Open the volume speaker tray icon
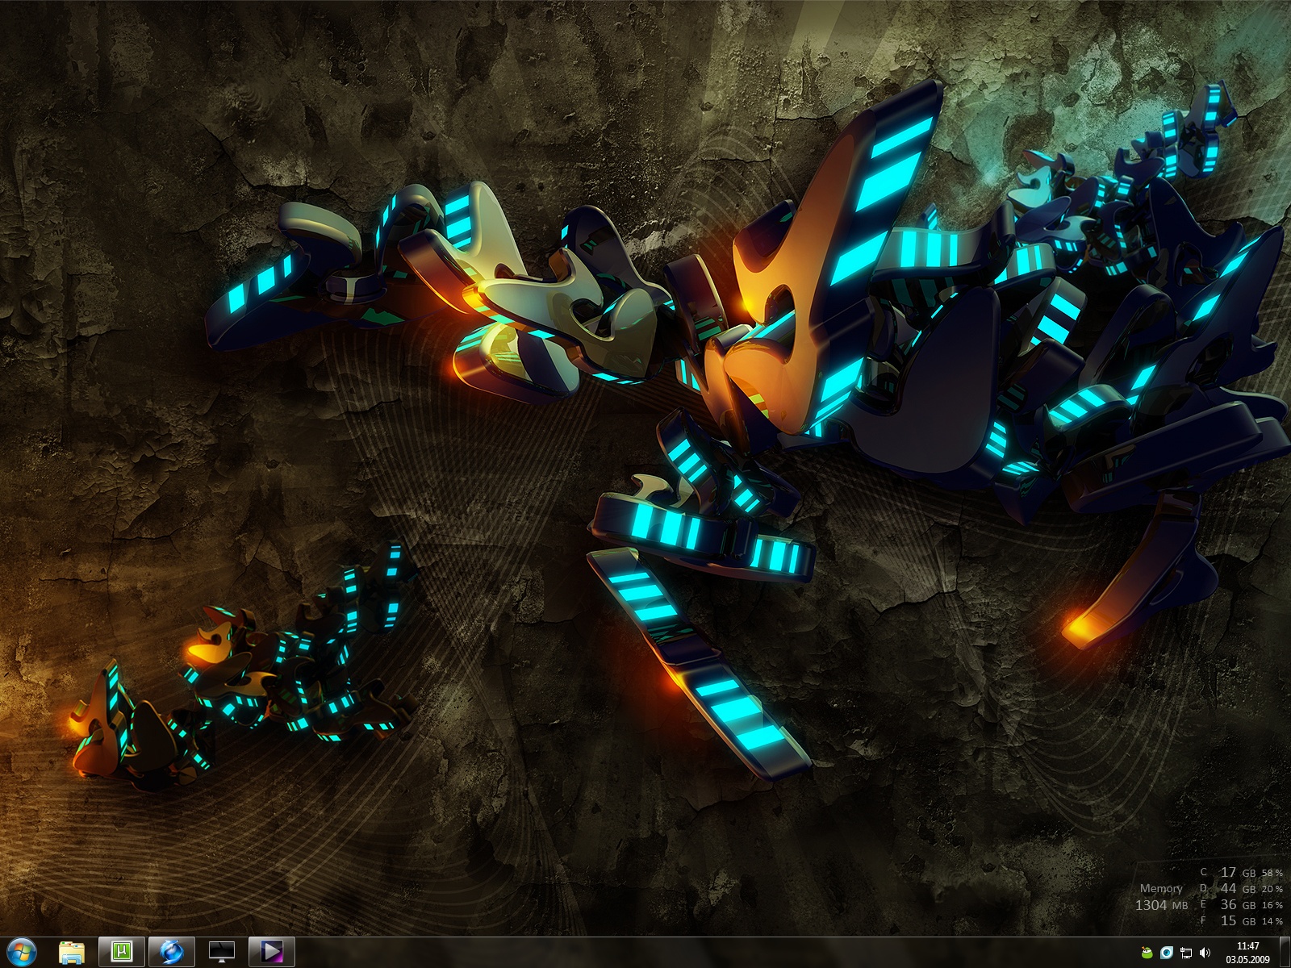The height and width of the screenshot is (968, 1291). pyautogui.click(x=1205, y=953)
